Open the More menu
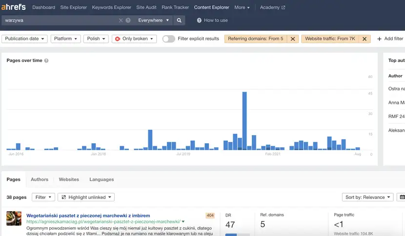The width and height of the screenshot is (405, 236). 242,7
